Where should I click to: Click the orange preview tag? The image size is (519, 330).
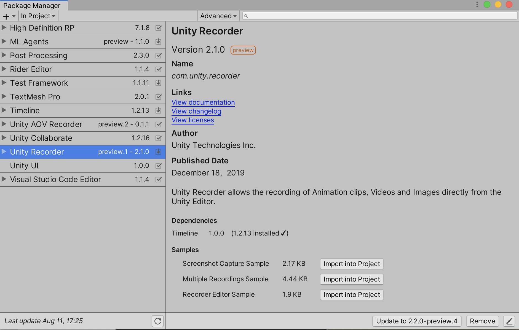pos(243,50)
